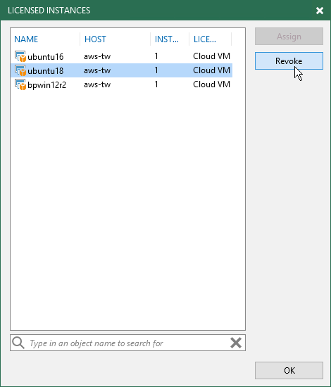Select the bpwin12r2 row name
This screenshot has width=331, height=387.
47,85
